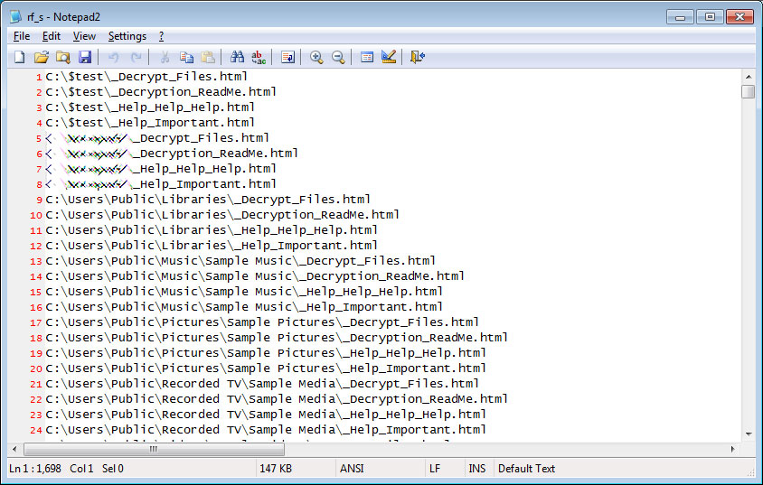The width and height of the screenshot is (763, 485).
Task: Click the Exit door toolbar icon
Action: pos(418,57)
